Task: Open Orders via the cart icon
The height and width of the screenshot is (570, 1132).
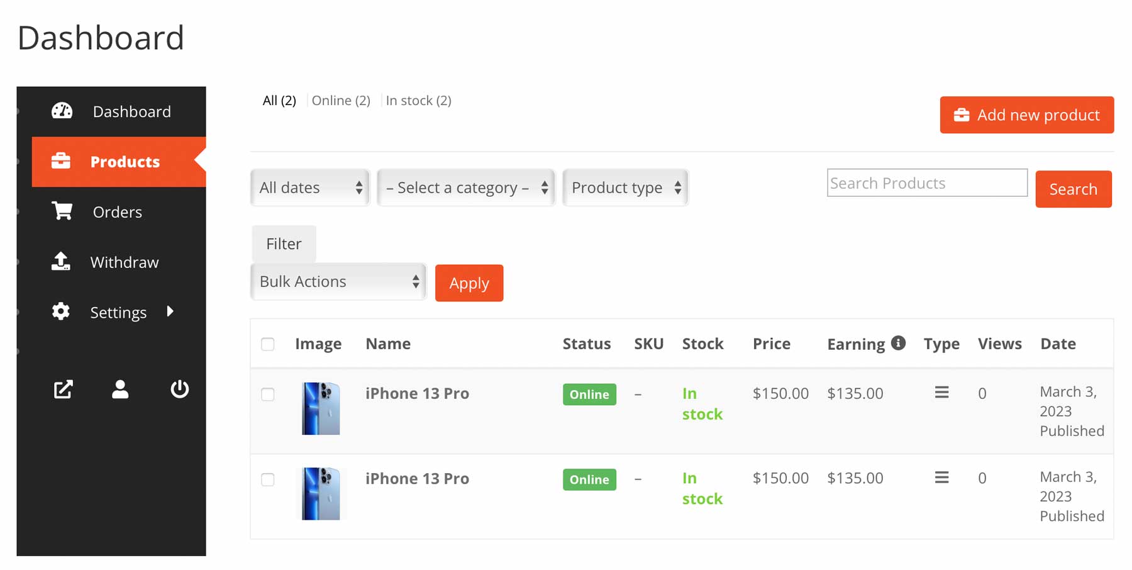Action: 61,211
